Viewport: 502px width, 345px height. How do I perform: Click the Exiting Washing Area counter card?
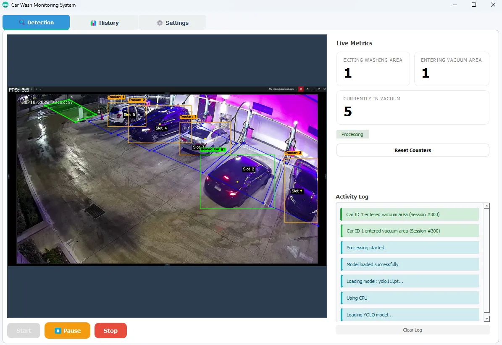point(373,69)
